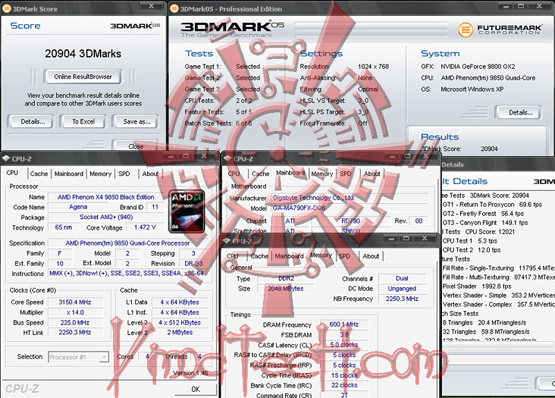Minimize the CPU-Z Memory window
The width and height of the screenshot is (555, 398).
[x=391, y=238]
